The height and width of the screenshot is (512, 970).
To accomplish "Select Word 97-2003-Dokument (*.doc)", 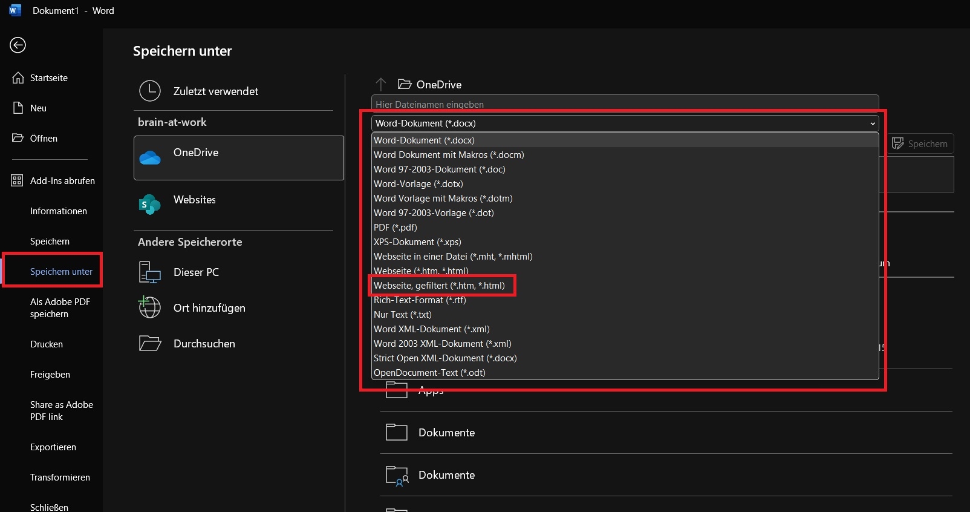I will tap(625, 169).
